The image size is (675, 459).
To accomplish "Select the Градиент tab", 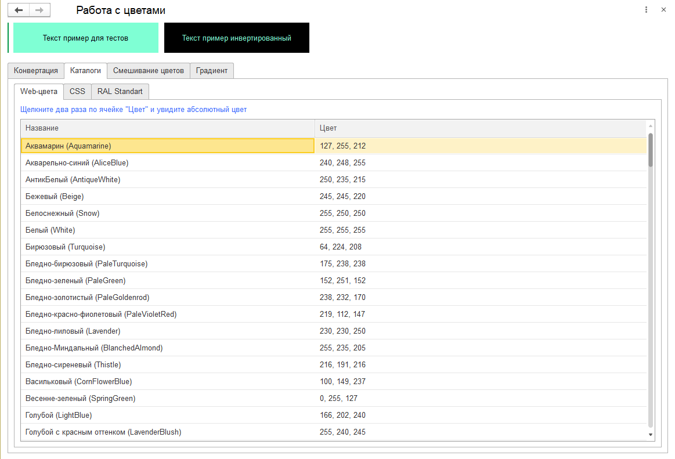I will click(212, 71).
